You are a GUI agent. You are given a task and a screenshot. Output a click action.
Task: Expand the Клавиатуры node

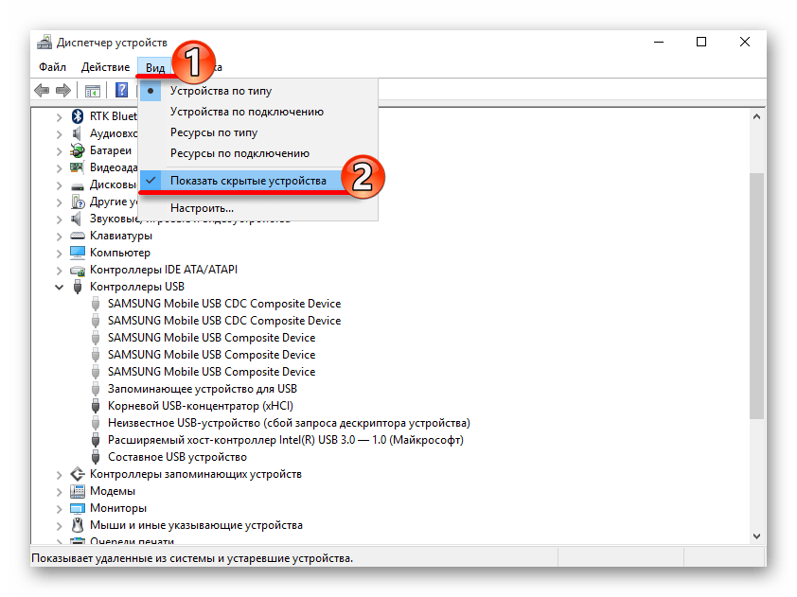pyautogui.click(x=59, y=237)
